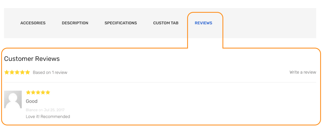Screen dimensions: 323x128
Task: Select the SPECIFICATIONS tab
Action: [121, 23]
